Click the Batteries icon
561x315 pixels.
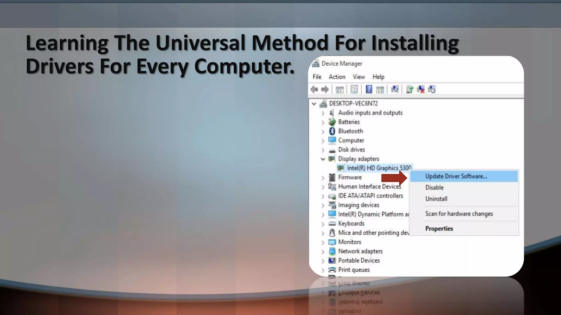332,122
